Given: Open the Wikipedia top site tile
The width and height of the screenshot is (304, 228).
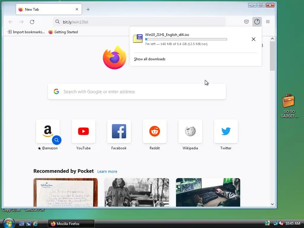Looking at the screenshot, I should (190, 131).
